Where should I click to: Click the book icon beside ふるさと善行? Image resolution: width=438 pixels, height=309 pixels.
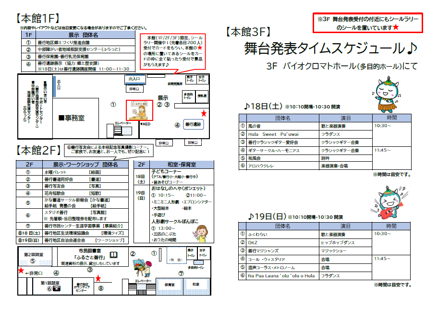(x=113, y=255)
